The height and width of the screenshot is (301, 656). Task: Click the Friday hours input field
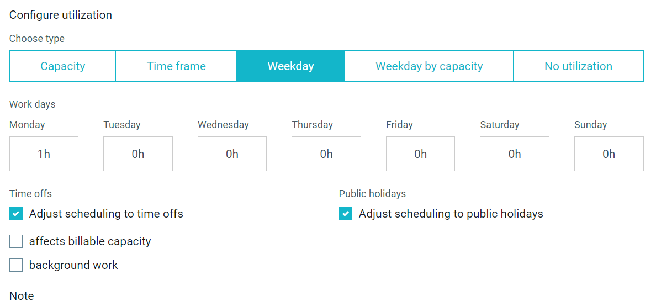click(x=420, y=154)
